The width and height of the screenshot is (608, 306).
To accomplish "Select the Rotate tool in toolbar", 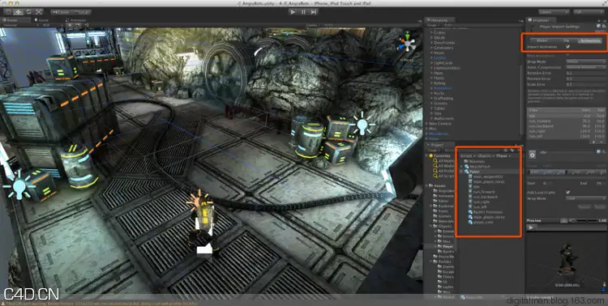I will 28,12.
